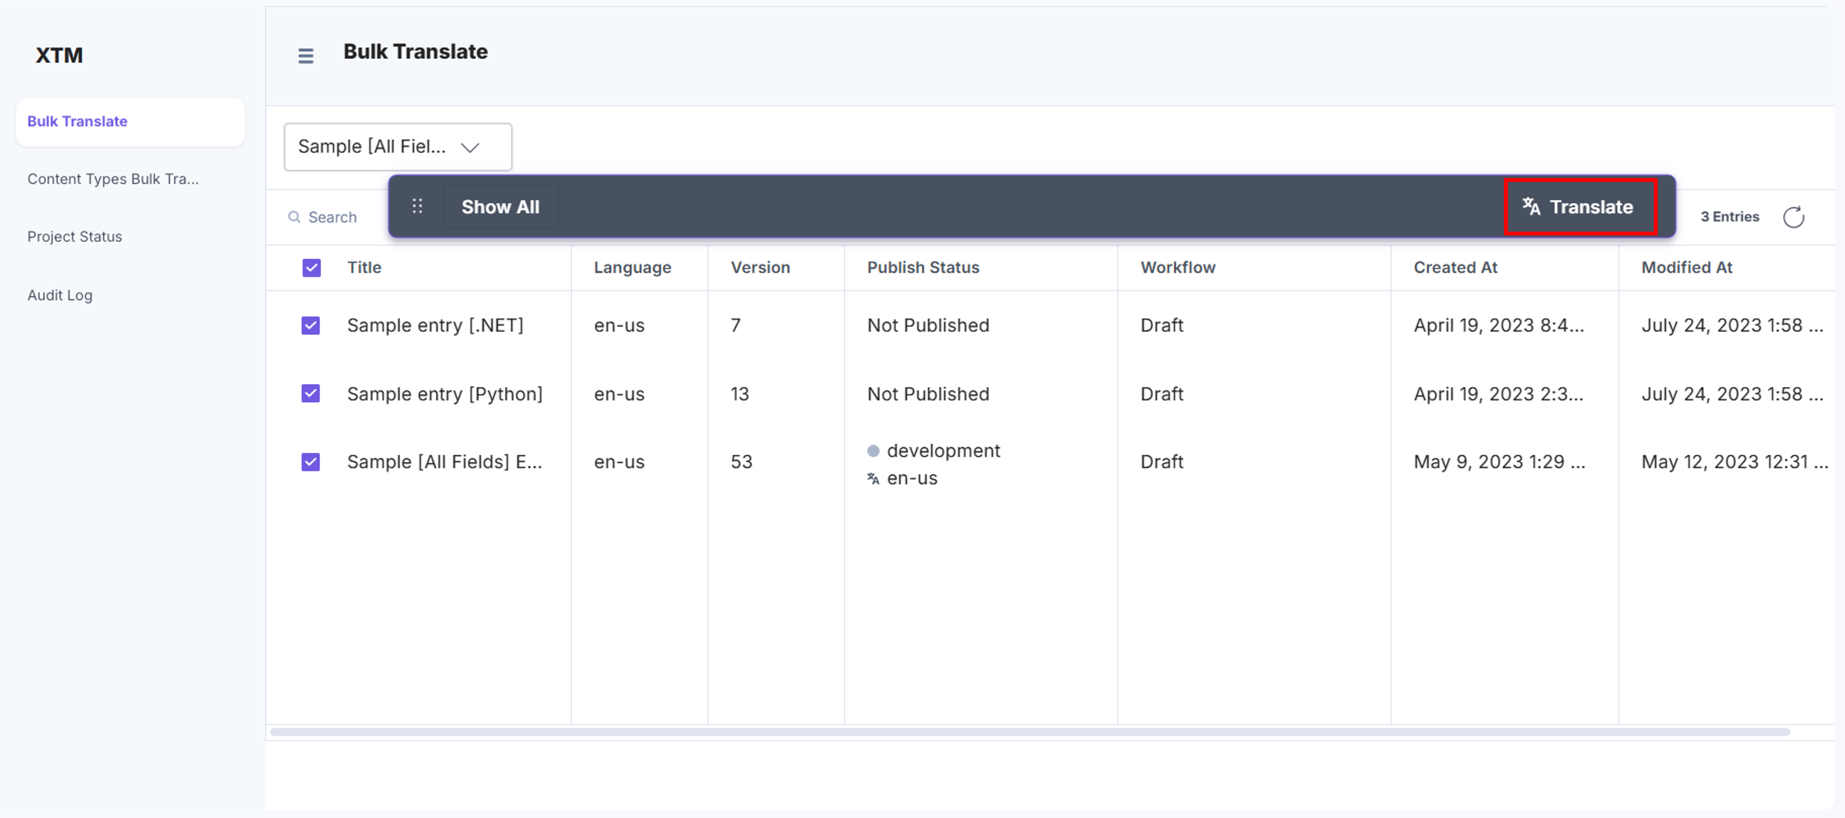Click the search magnifier icon

294,217
